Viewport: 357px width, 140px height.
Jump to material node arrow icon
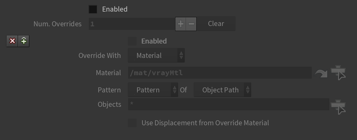pyautogui.click(x=321, y=74)
